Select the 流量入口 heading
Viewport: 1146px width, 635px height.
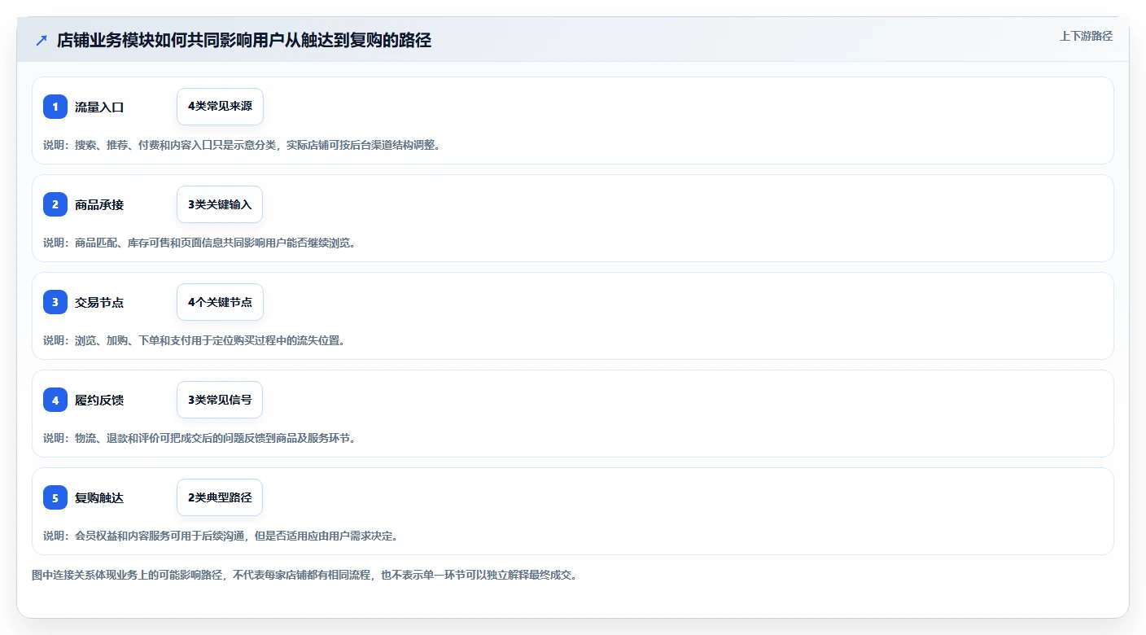pyautogui.click(x=99, y=107)
